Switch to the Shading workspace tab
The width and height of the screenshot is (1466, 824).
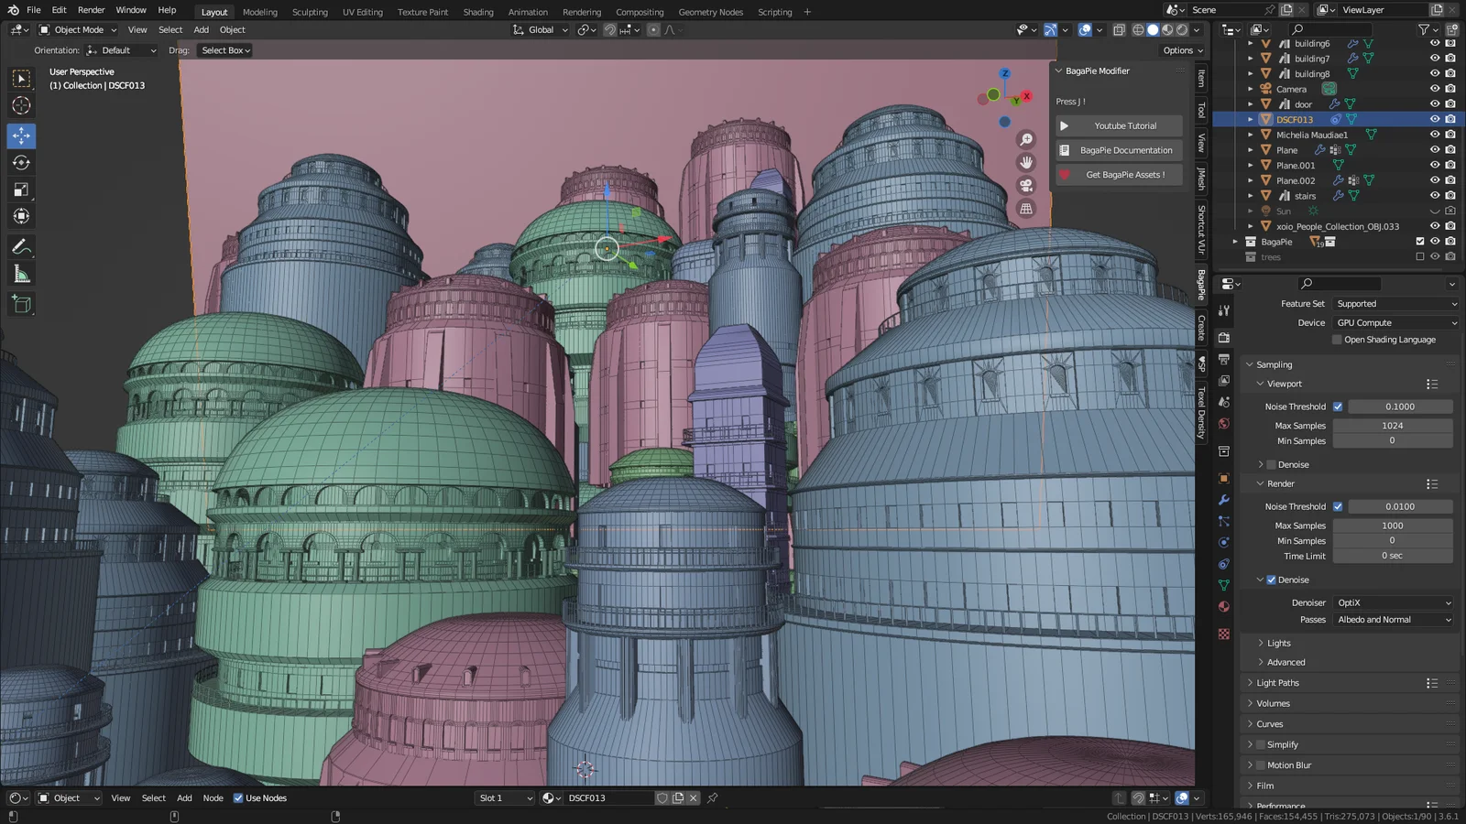click(477, 12)
